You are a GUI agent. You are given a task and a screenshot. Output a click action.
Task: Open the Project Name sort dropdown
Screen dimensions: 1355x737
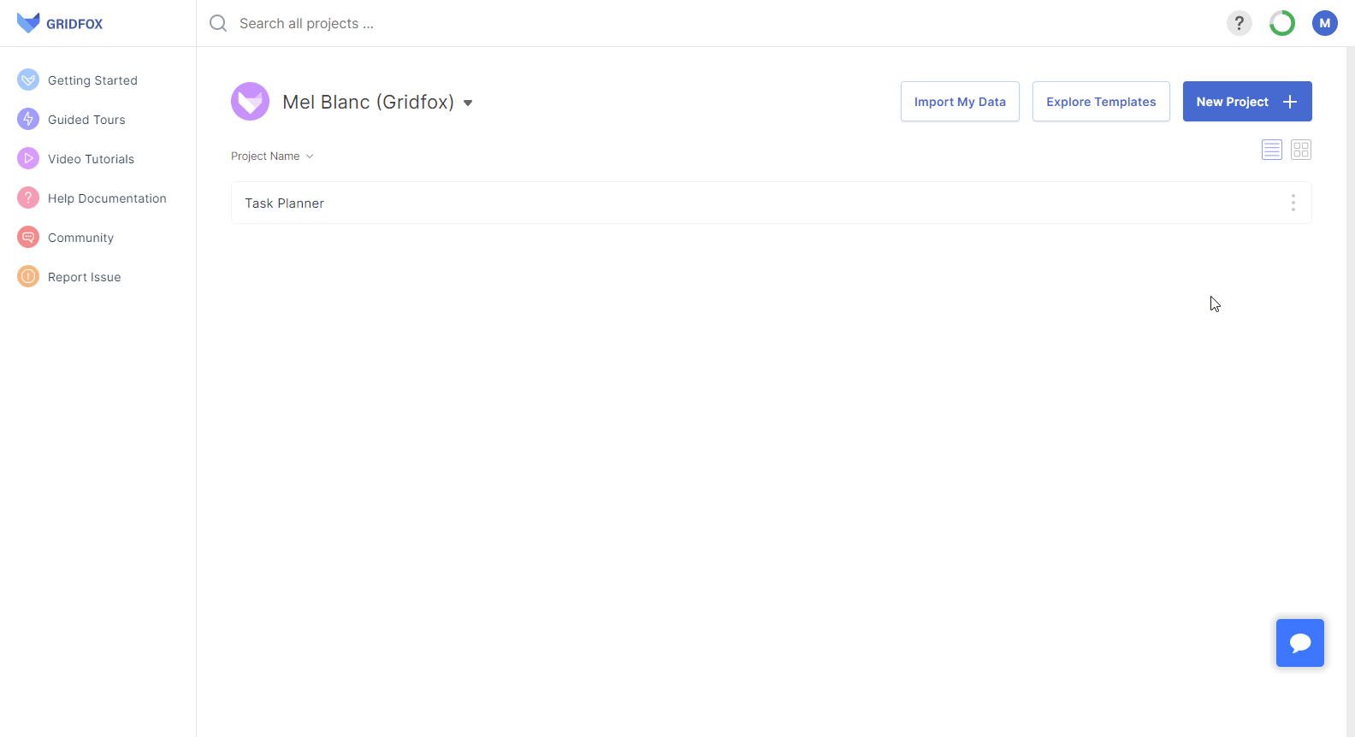(272, 156)
